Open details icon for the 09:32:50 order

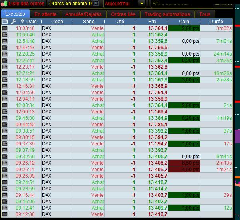tap(5, 157)
